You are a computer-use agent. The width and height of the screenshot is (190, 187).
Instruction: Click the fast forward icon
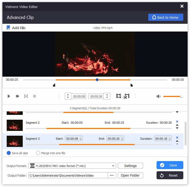(17, 96)
